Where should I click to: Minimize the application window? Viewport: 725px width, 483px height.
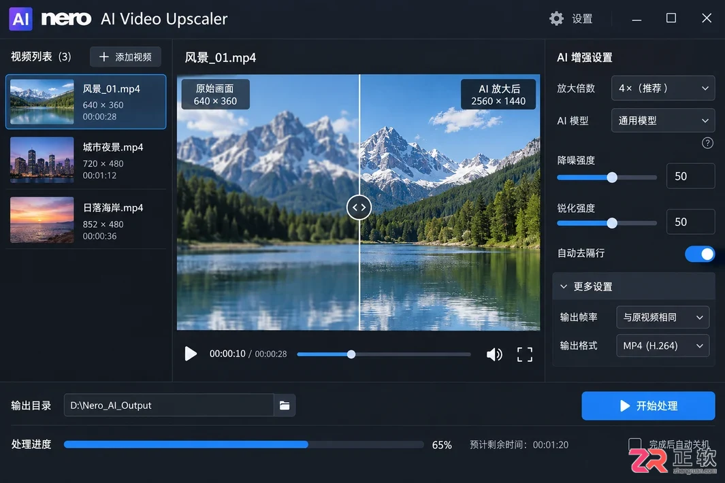click(x=637, y=19)
